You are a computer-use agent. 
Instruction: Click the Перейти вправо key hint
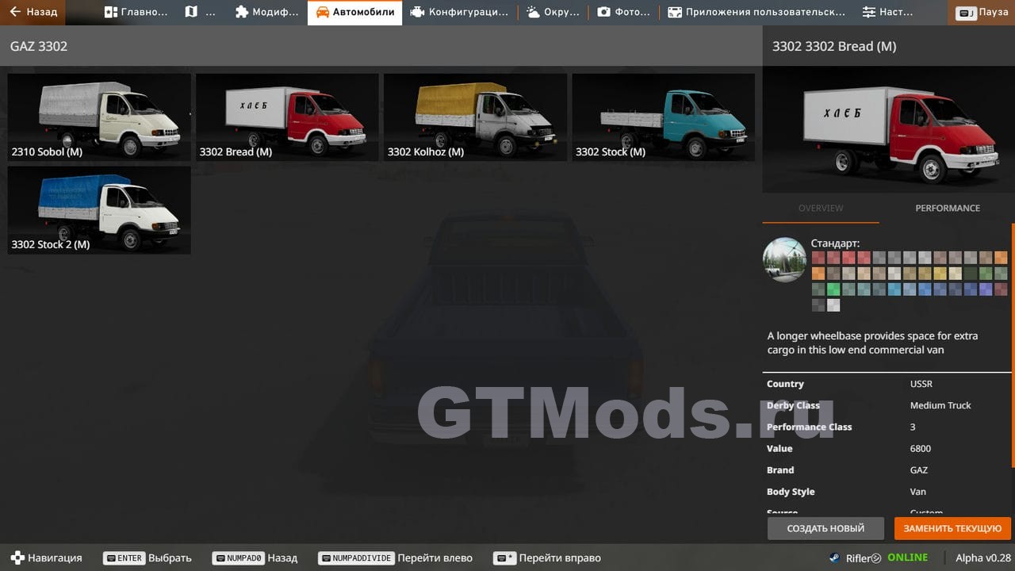pos(547,558)
